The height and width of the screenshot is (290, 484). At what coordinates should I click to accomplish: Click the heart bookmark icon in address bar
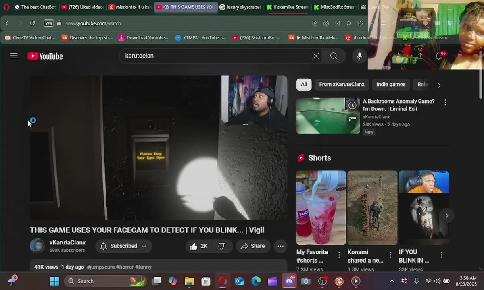[x=361, y=23]
